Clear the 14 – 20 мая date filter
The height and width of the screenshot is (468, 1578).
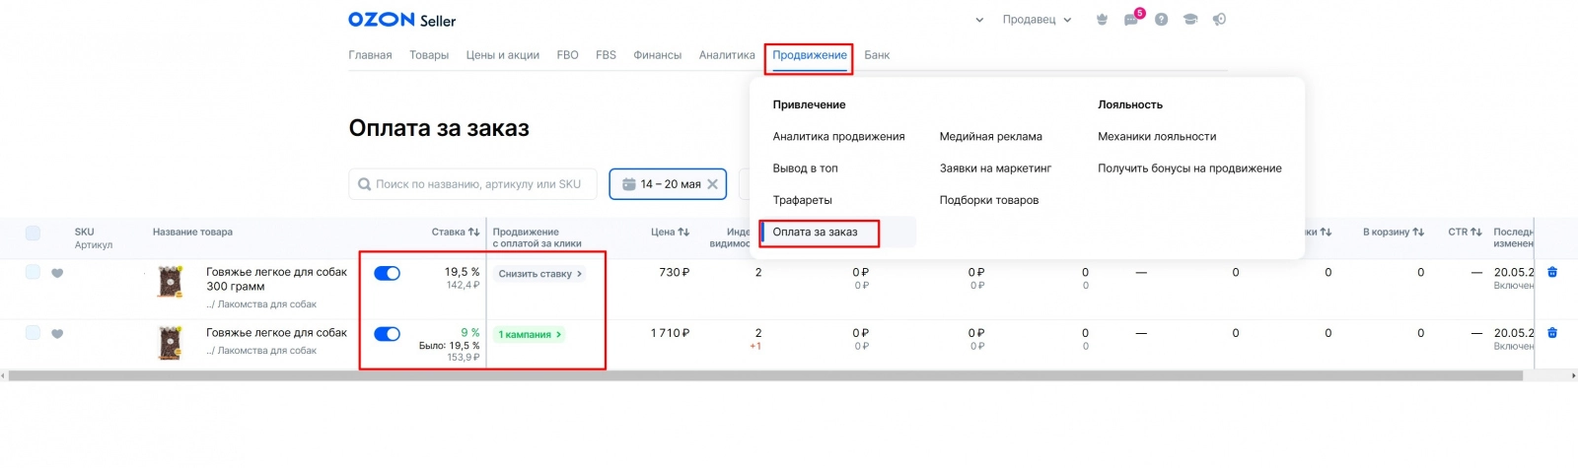[x=713, y=184]
